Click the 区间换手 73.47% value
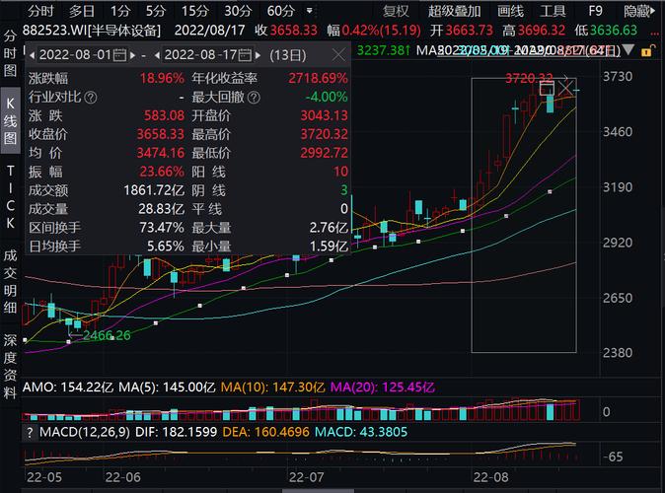 coord(162,228)
